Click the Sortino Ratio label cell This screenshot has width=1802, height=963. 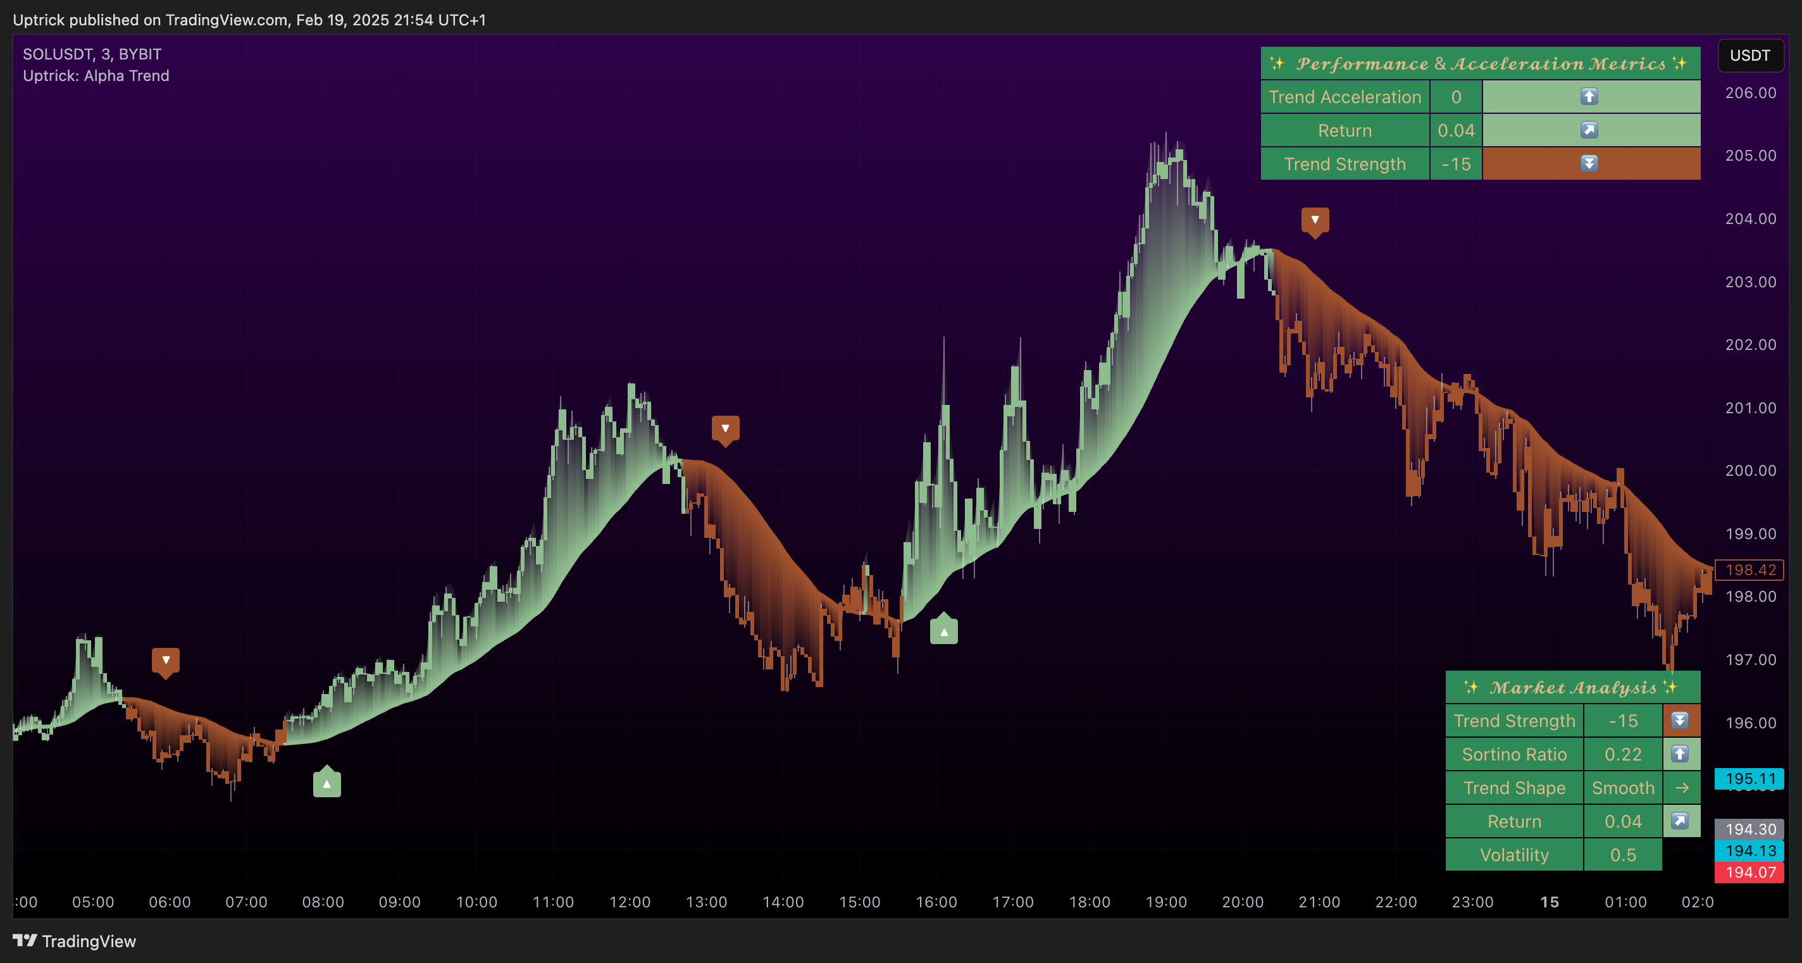(1515, 754)
